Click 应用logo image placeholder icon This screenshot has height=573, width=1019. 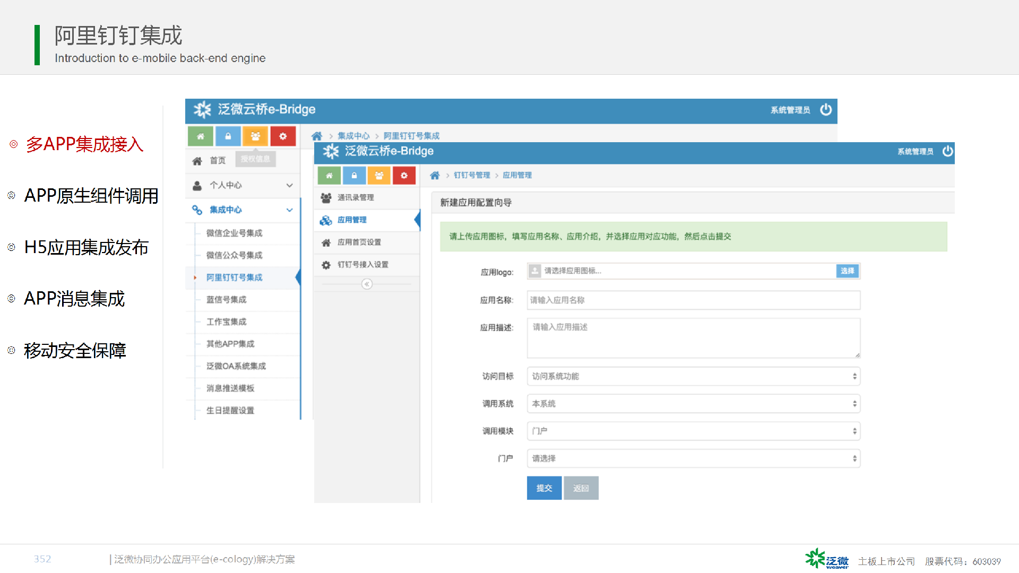(535, 271)
